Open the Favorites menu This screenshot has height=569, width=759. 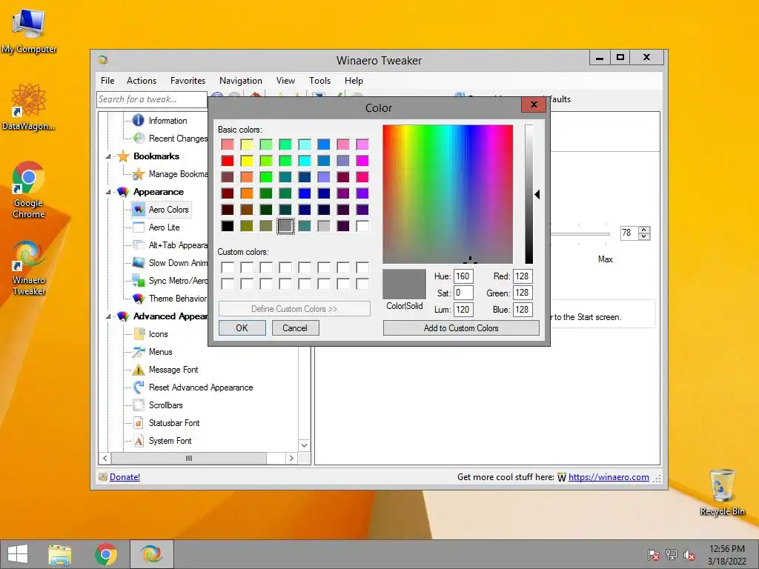188,81
